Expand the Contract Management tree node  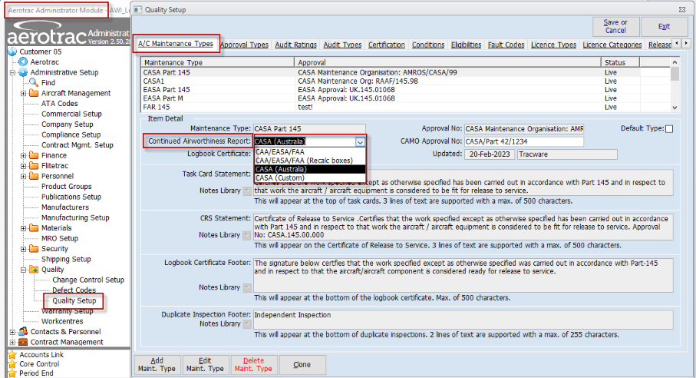pos(13,342)
